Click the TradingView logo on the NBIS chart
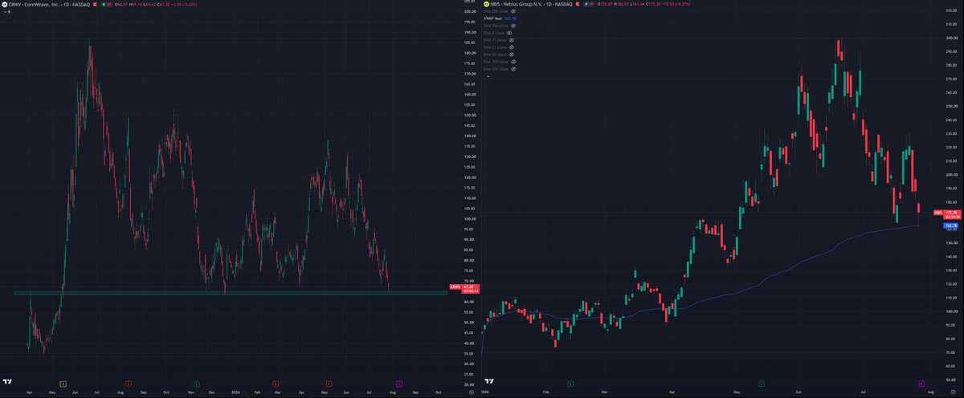 pos(489,381)
